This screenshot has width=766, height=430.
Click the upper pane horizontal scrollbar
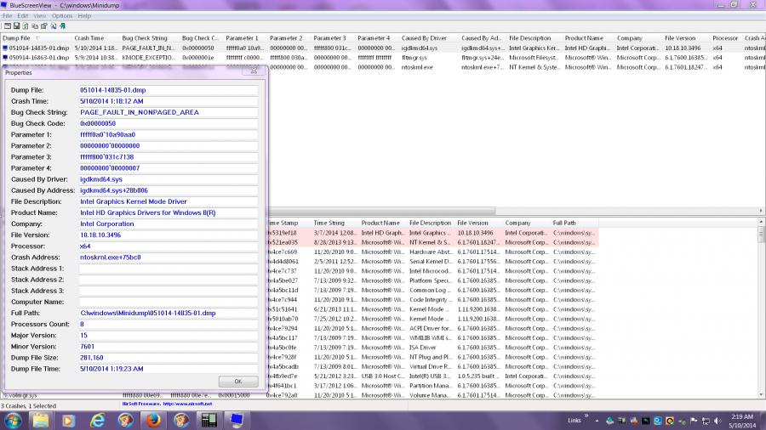tap(382, 211)
